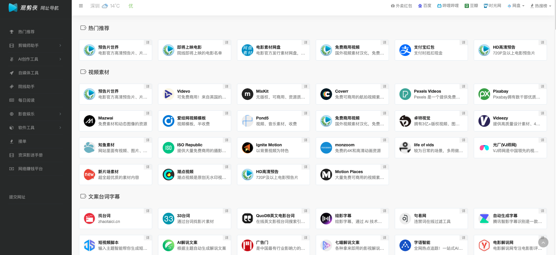This screenshot has height=255, width=556.
Task: Open the Pixabay icon
Action: [x=484, y=94]
